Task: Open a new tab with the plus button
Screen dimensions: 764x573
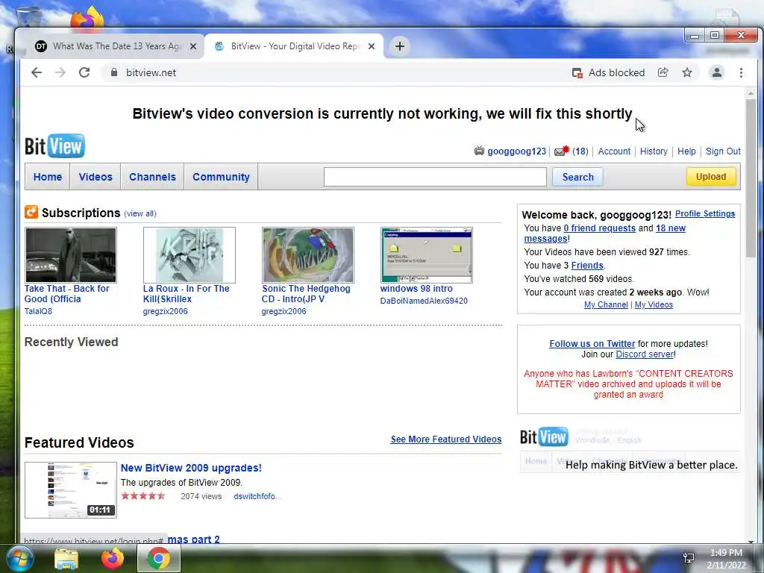Action: coord(400,46)
